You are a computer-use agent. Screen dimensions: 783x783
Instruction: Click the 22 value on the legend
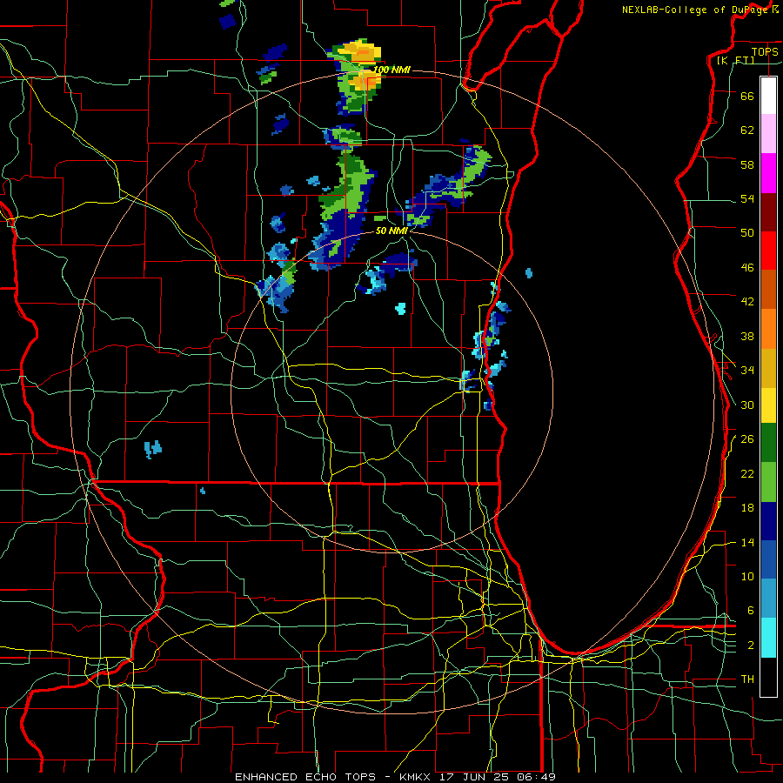coord(747,473)
